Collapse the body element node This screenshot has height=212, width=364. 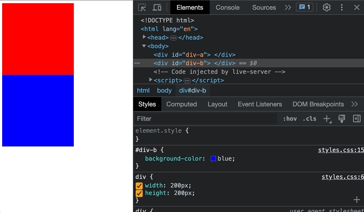[x=144, y=46]
